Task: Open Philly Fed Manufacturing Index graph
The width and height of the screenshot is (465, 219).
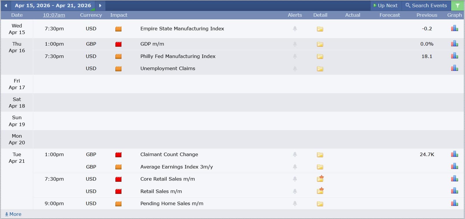Action: (455, 56)
